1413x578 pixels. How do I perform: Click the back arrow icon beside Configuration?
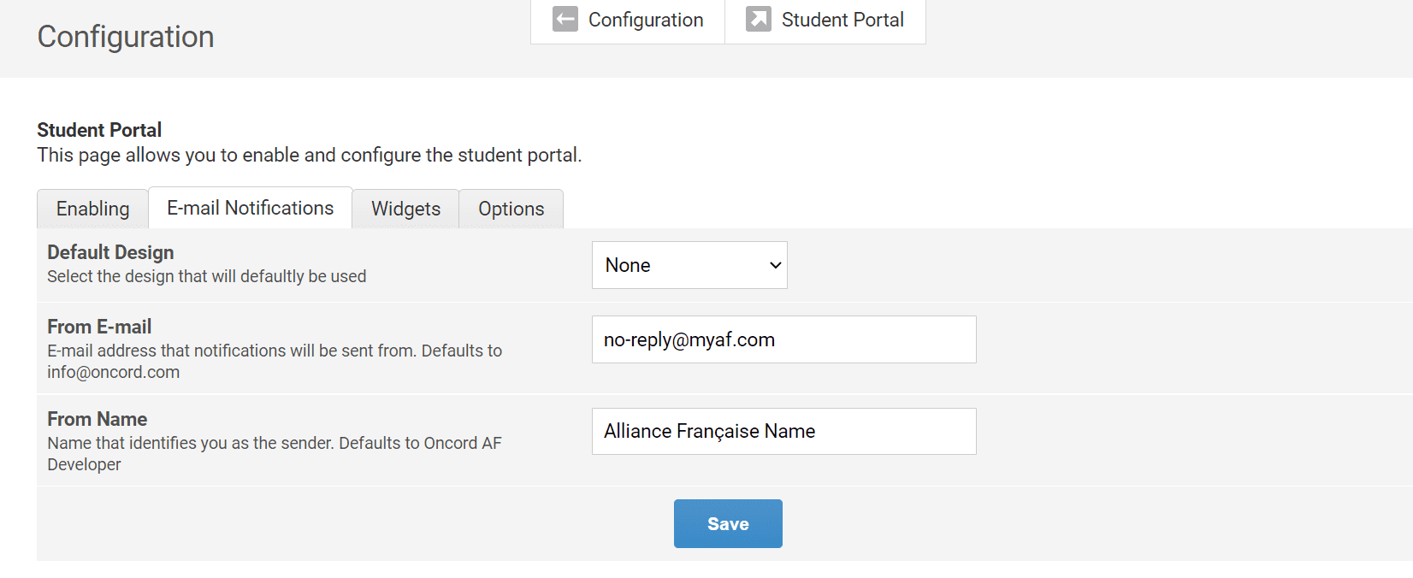coord(565,20)
